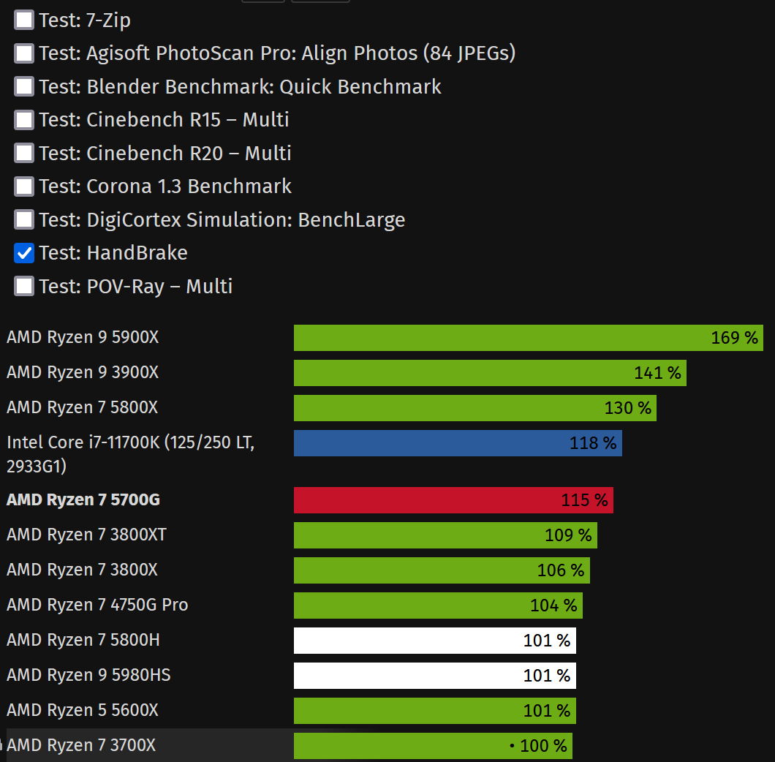
Task: Select the blue Intel Core i7-11700K bar
Action: pyautogui.click(x=458, y=443)
